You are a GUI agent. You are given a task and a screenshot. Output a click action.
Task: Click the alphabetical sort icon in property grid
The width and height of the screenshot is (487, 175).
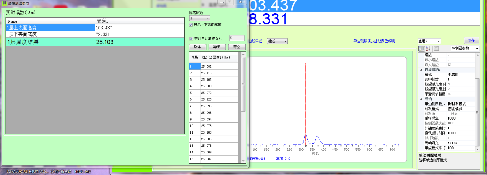[x=428, y=48]
